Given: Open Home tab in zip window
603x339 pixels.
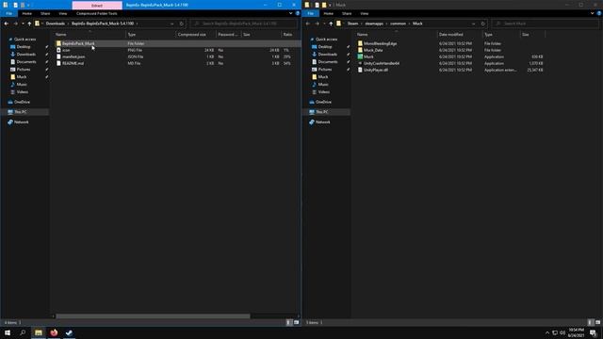Looking at the screenshot, I should tap(27, 13).
